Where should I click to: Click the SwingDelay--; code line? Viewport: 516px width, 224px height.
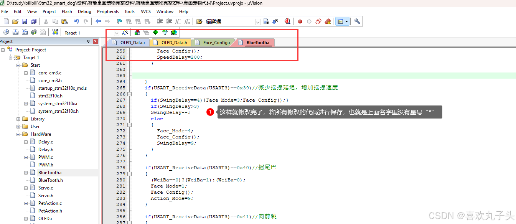point(170,112)
